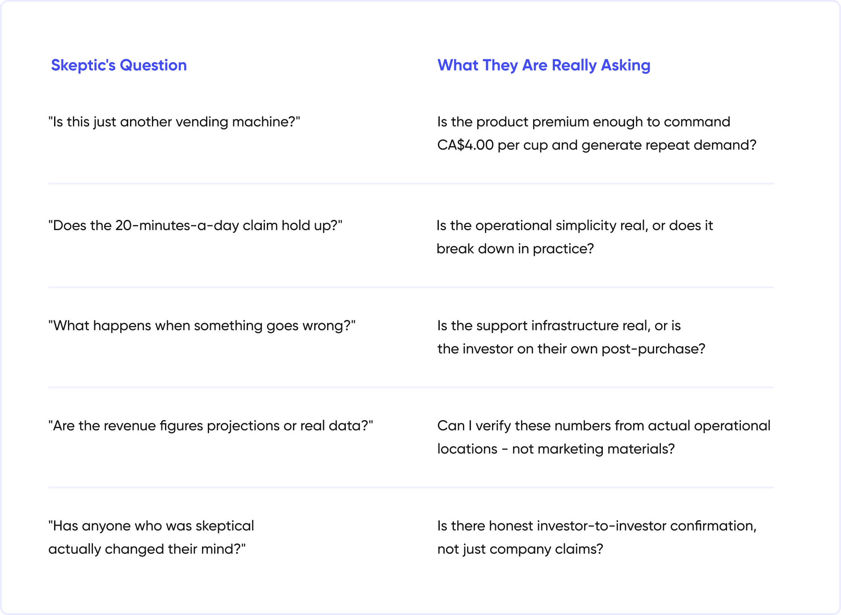Click the divider above the skeptical investor row
Viewport: 841px width, 615px height.
click(411, 487)
